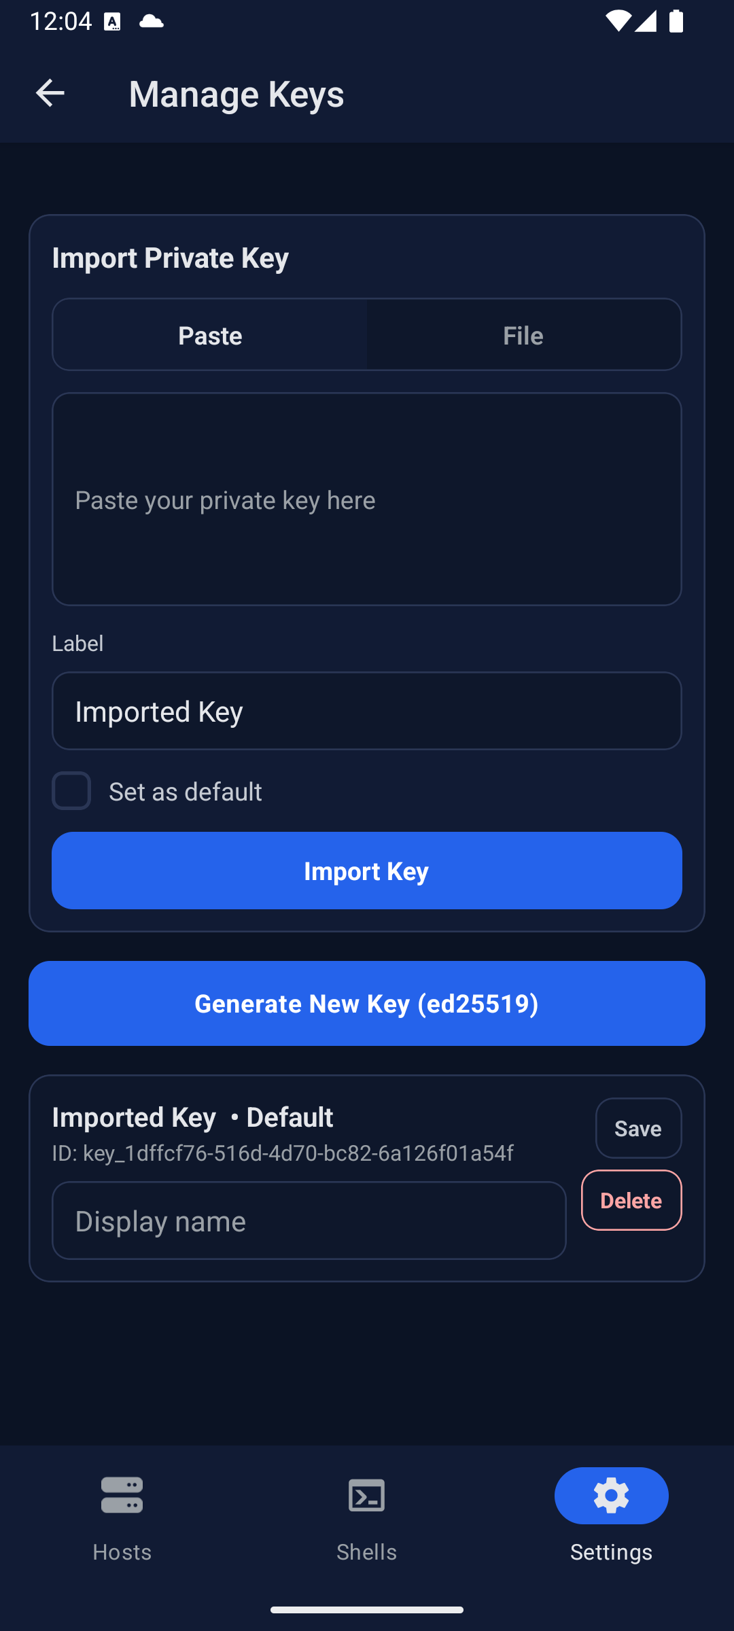This screenshot has height=1631, width=734.
Task: Open the Hosts server icon
Action: pyautogui.click(x=122, y=1495)
